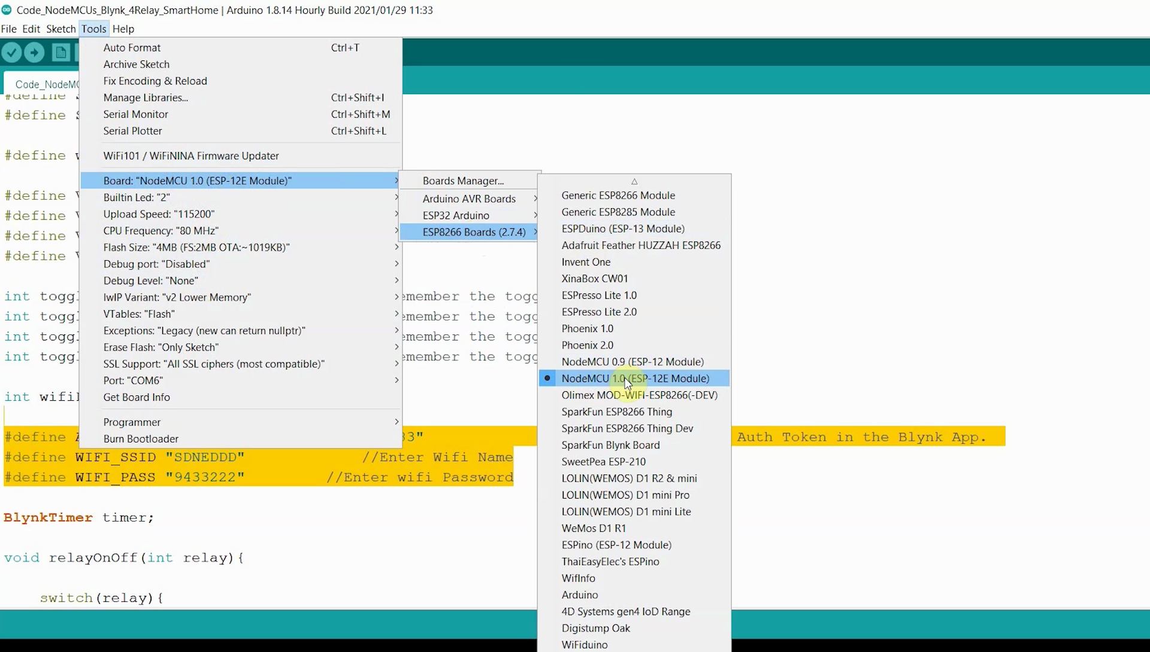Verify the sketch with the checkmark icon

[11, 53]
